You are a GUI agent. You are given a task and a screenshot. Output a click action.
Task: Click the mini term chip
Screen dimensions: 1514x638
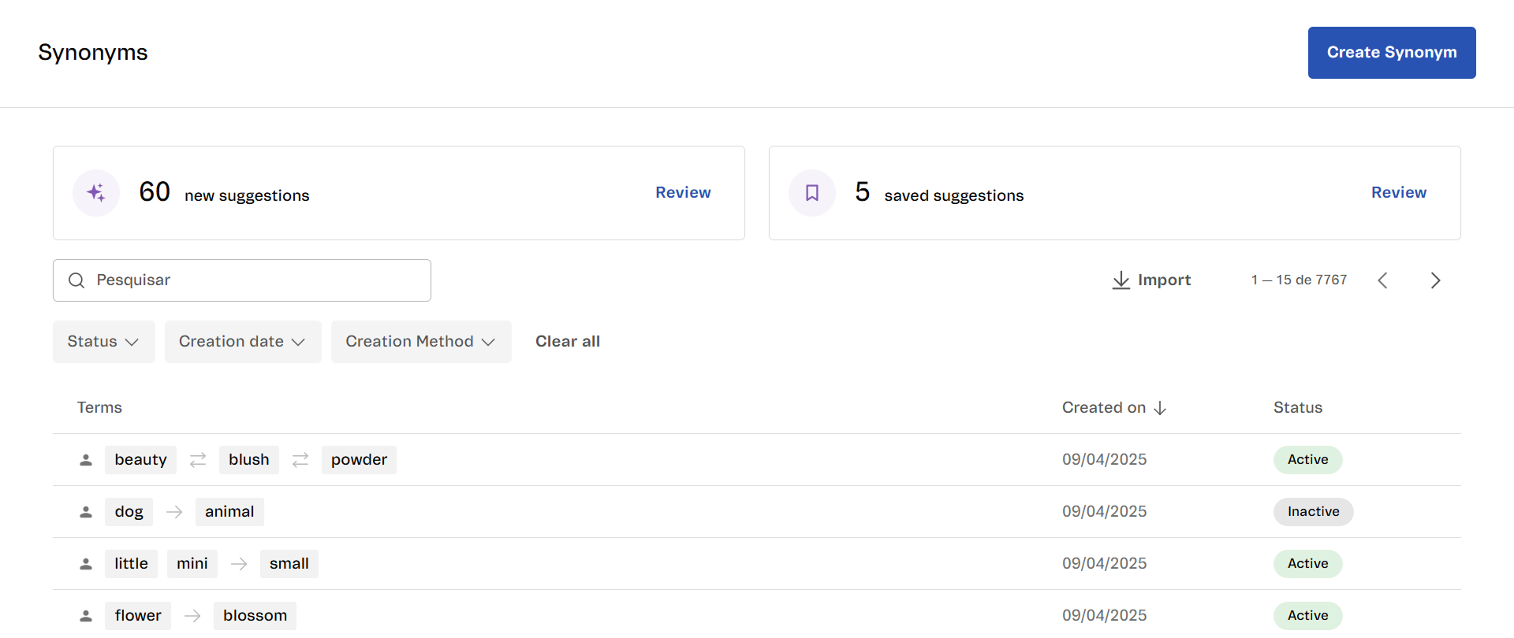tap(192, 564)
